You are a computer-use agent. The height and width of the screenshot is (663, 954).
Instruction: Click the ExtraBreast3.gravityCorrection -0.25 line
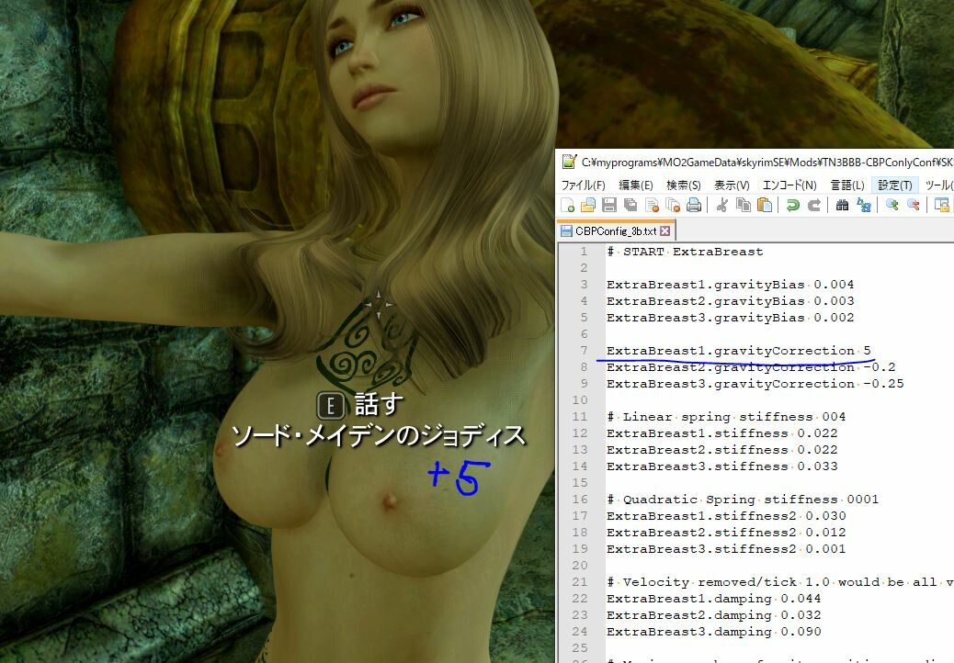coord(755,384)
